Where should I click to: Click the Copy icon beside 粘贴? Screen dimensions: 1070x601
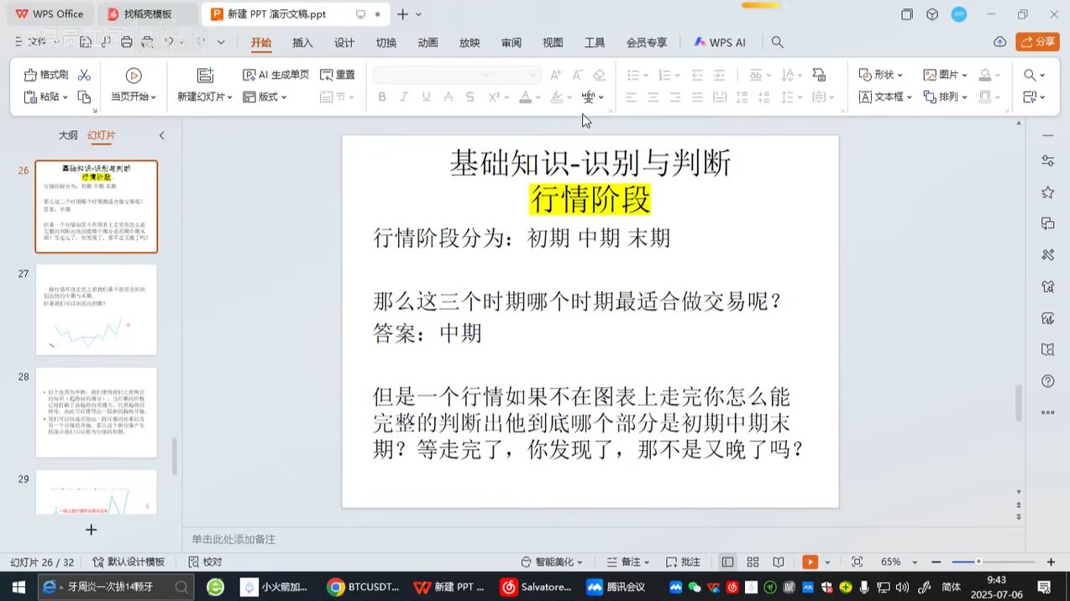(x=84, y=97)
